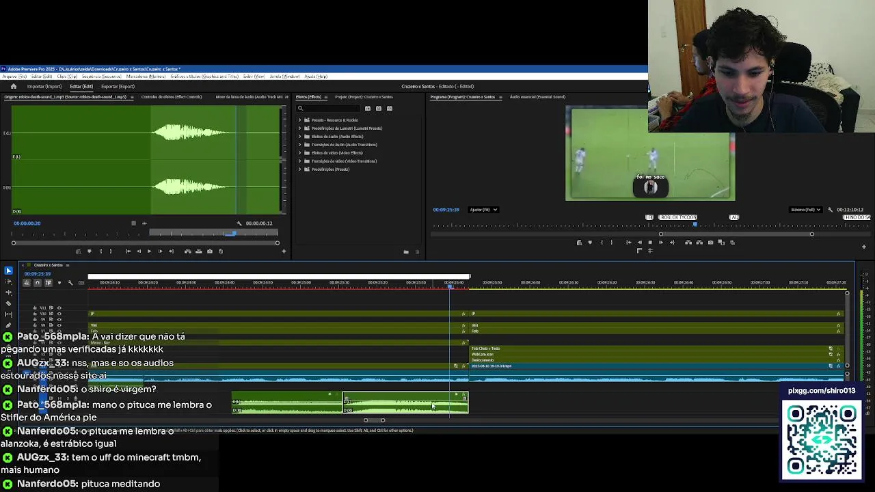The height and width of the screenshot is (492, 875).
Task: Open Sequência (Sequence) menu
Action: (x=101, y=77)
